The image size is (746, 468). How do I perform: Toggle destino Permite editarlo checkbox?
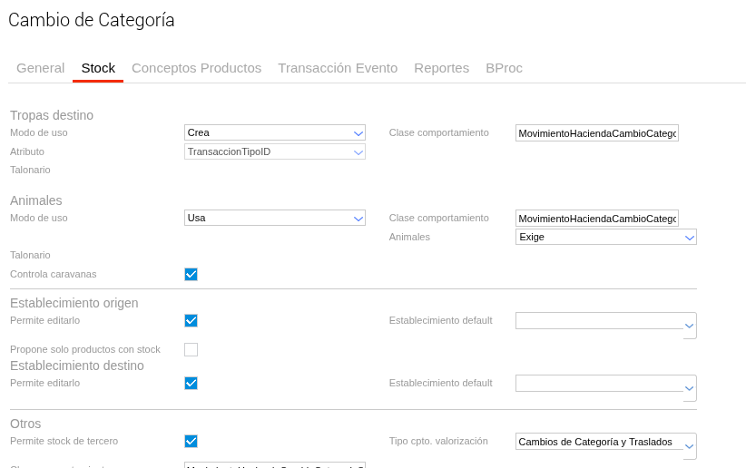point(191,383)
